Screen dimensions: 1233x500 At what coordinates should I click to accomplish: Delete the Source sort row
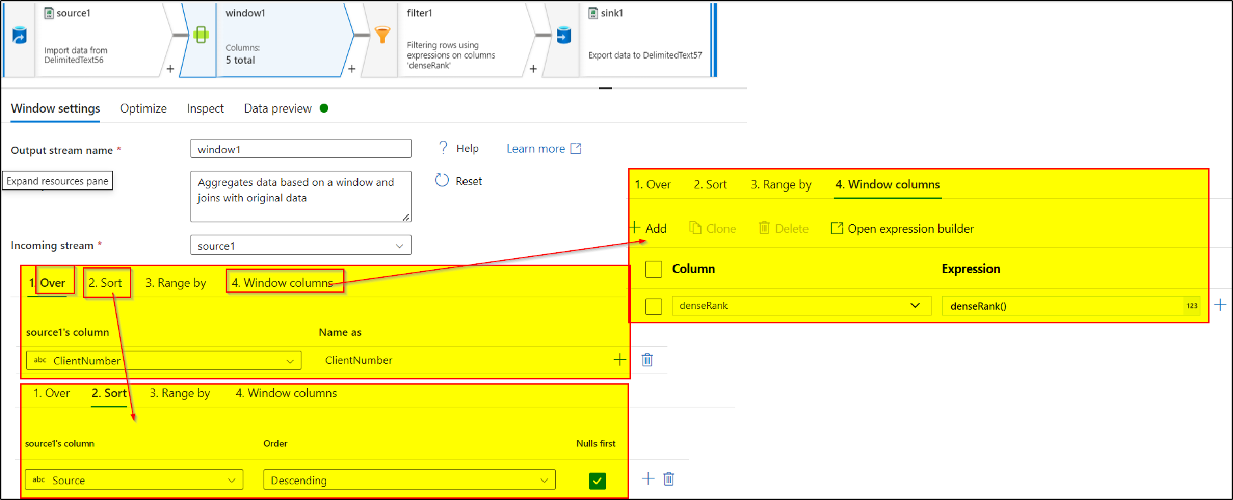pyautogui.click(x=669, y=479)
